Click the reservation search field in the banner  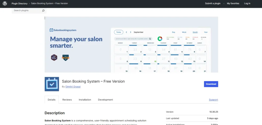133,39
